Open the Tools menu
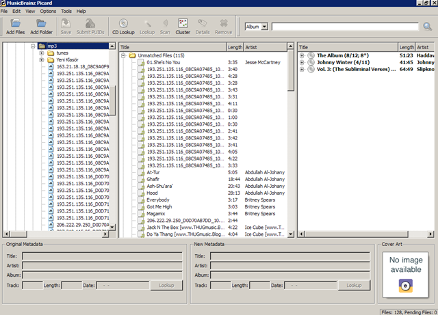438x315 pixels. pos(66,11)
